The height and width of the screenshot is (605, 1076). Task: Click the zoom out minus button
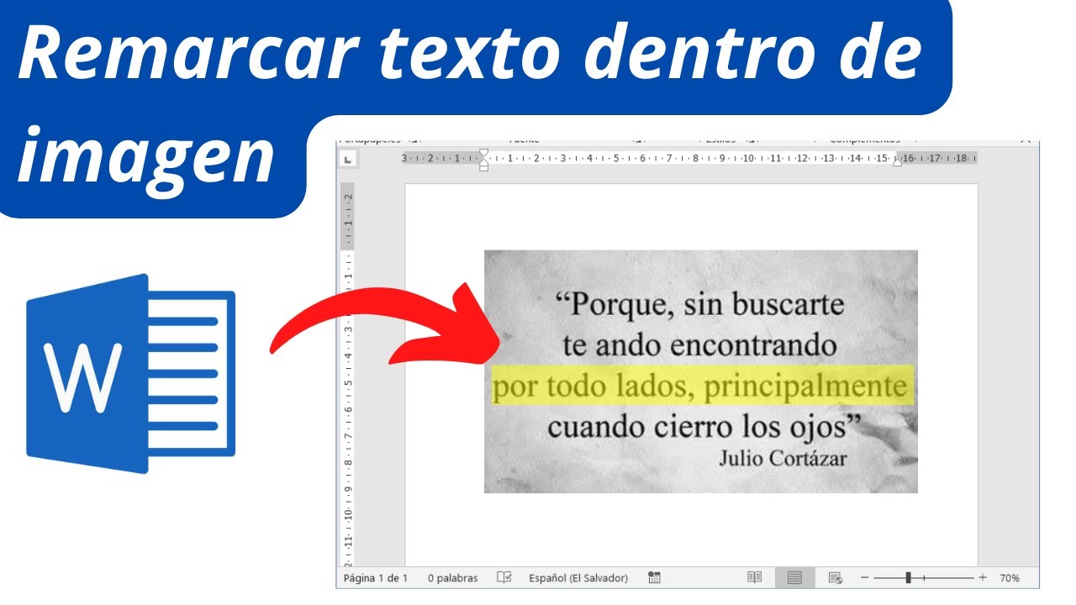point(864,578)
